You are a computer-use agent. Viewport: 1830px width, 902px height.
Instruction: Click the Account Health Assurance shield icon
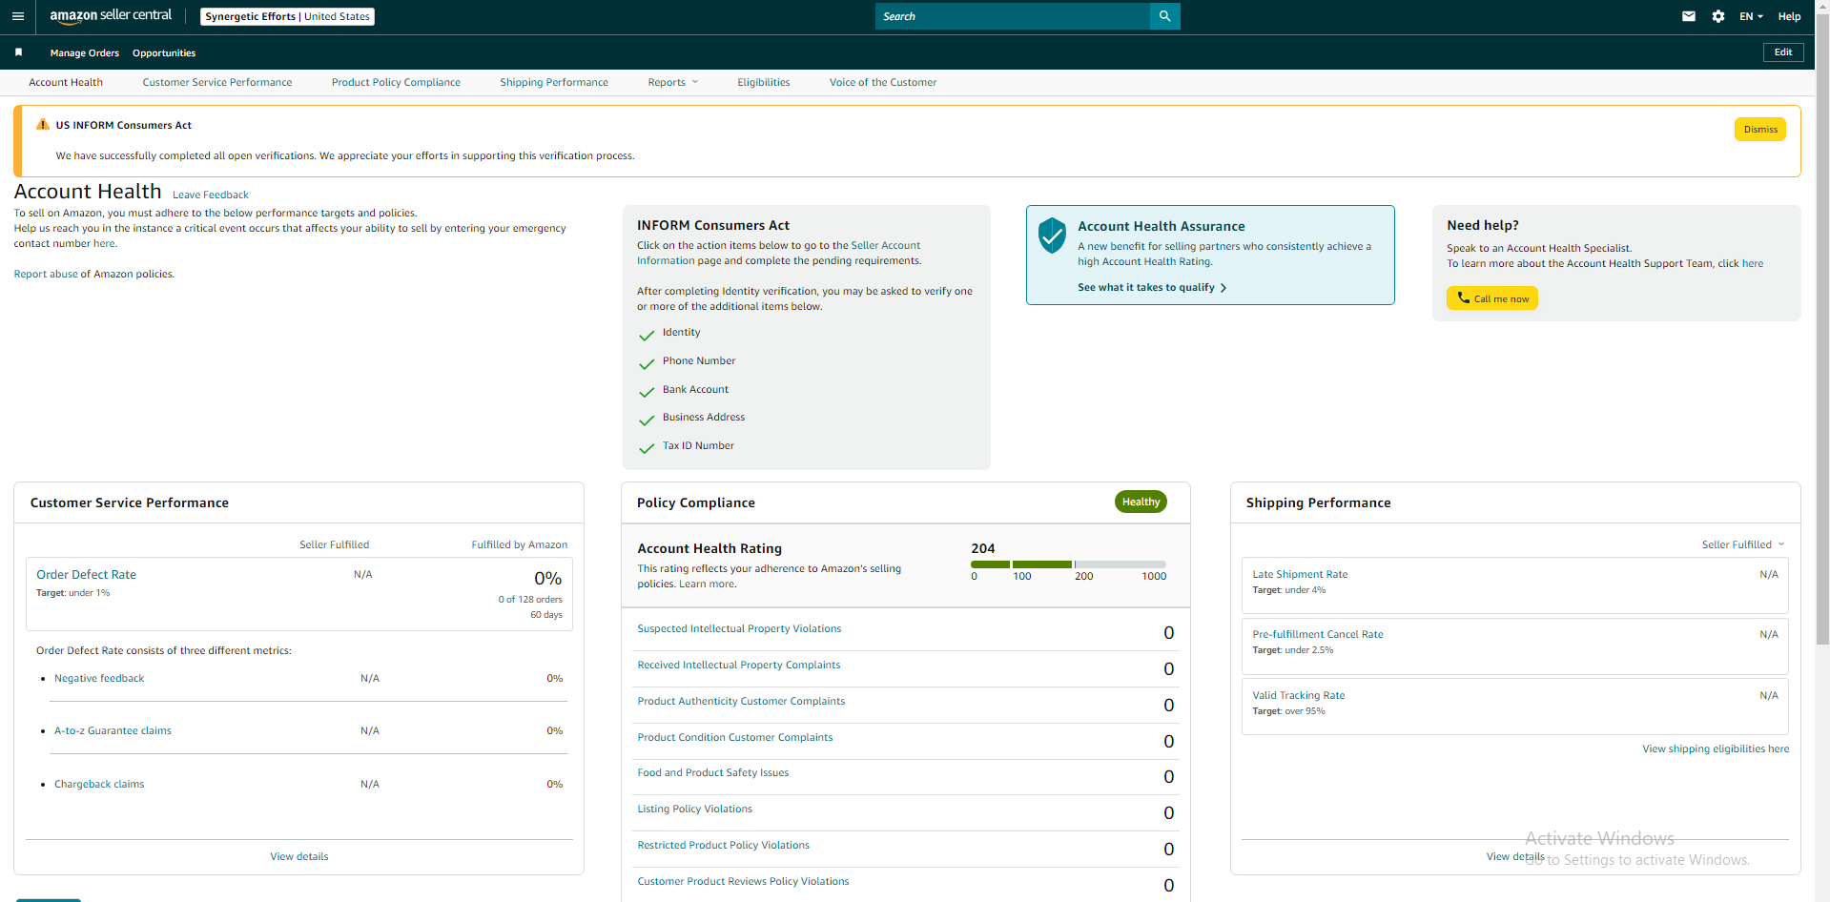(1052, 236)
